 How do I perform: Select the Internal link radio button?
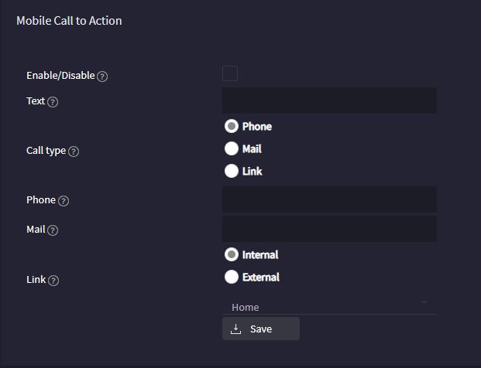(232, 254)
